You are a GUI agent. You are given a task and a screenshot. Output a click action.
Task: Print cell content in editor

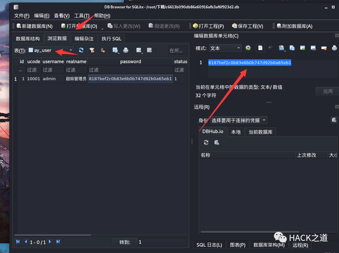coord(334,48)
